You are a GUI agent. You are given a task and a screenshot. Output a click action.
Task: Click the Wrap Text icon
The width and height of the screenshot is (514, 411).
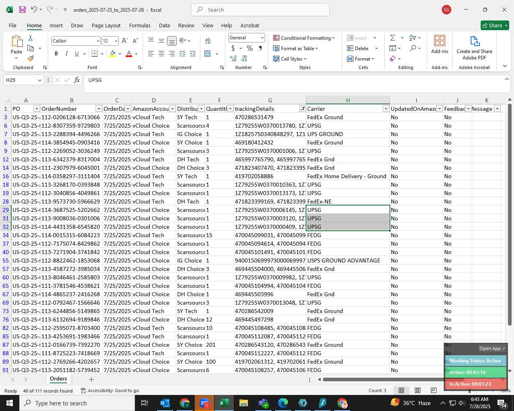(208, 41)
